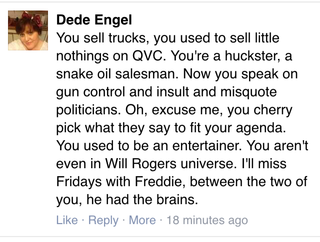The image size is (320, 242).
Task: Open the More options on the comment
Action: click(x=142, y=220)
